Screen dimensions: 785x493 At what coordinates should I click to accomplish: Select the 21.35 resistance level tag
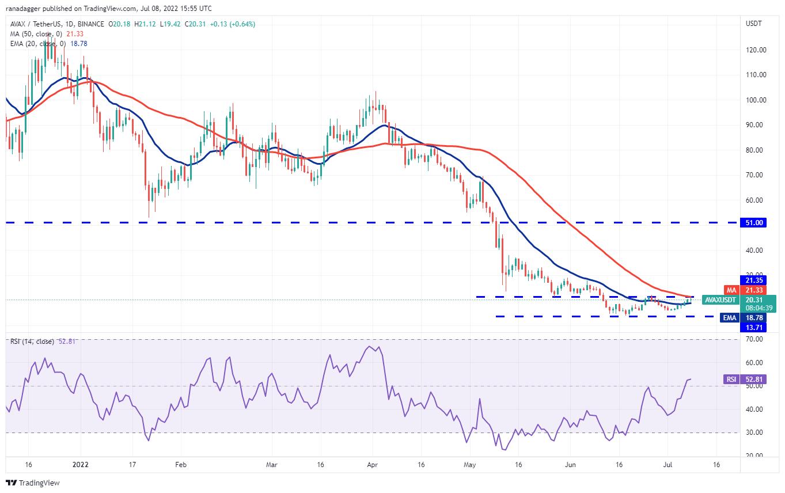(x=753, y=280)
